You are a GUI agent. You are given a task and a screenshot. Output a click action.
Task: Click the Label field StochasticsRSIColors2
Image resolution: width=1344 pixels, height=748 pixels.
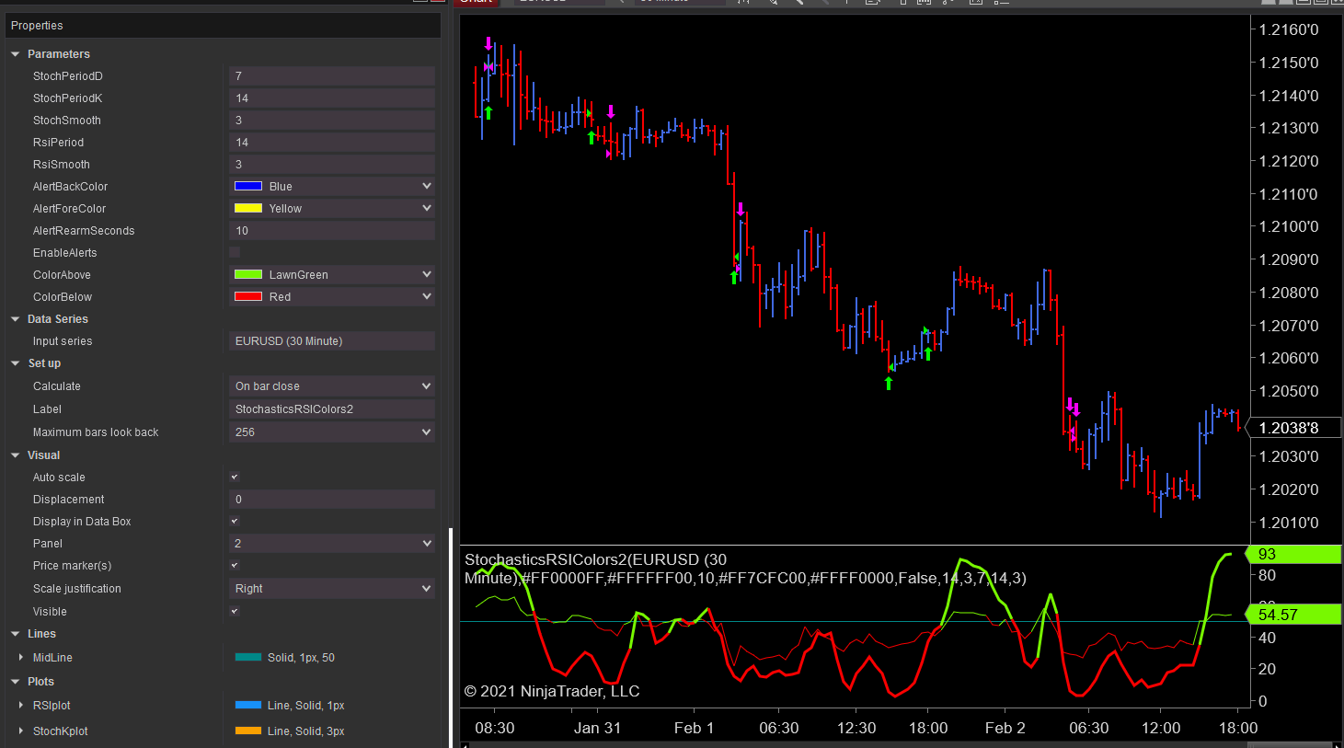(x=332, y=409)
